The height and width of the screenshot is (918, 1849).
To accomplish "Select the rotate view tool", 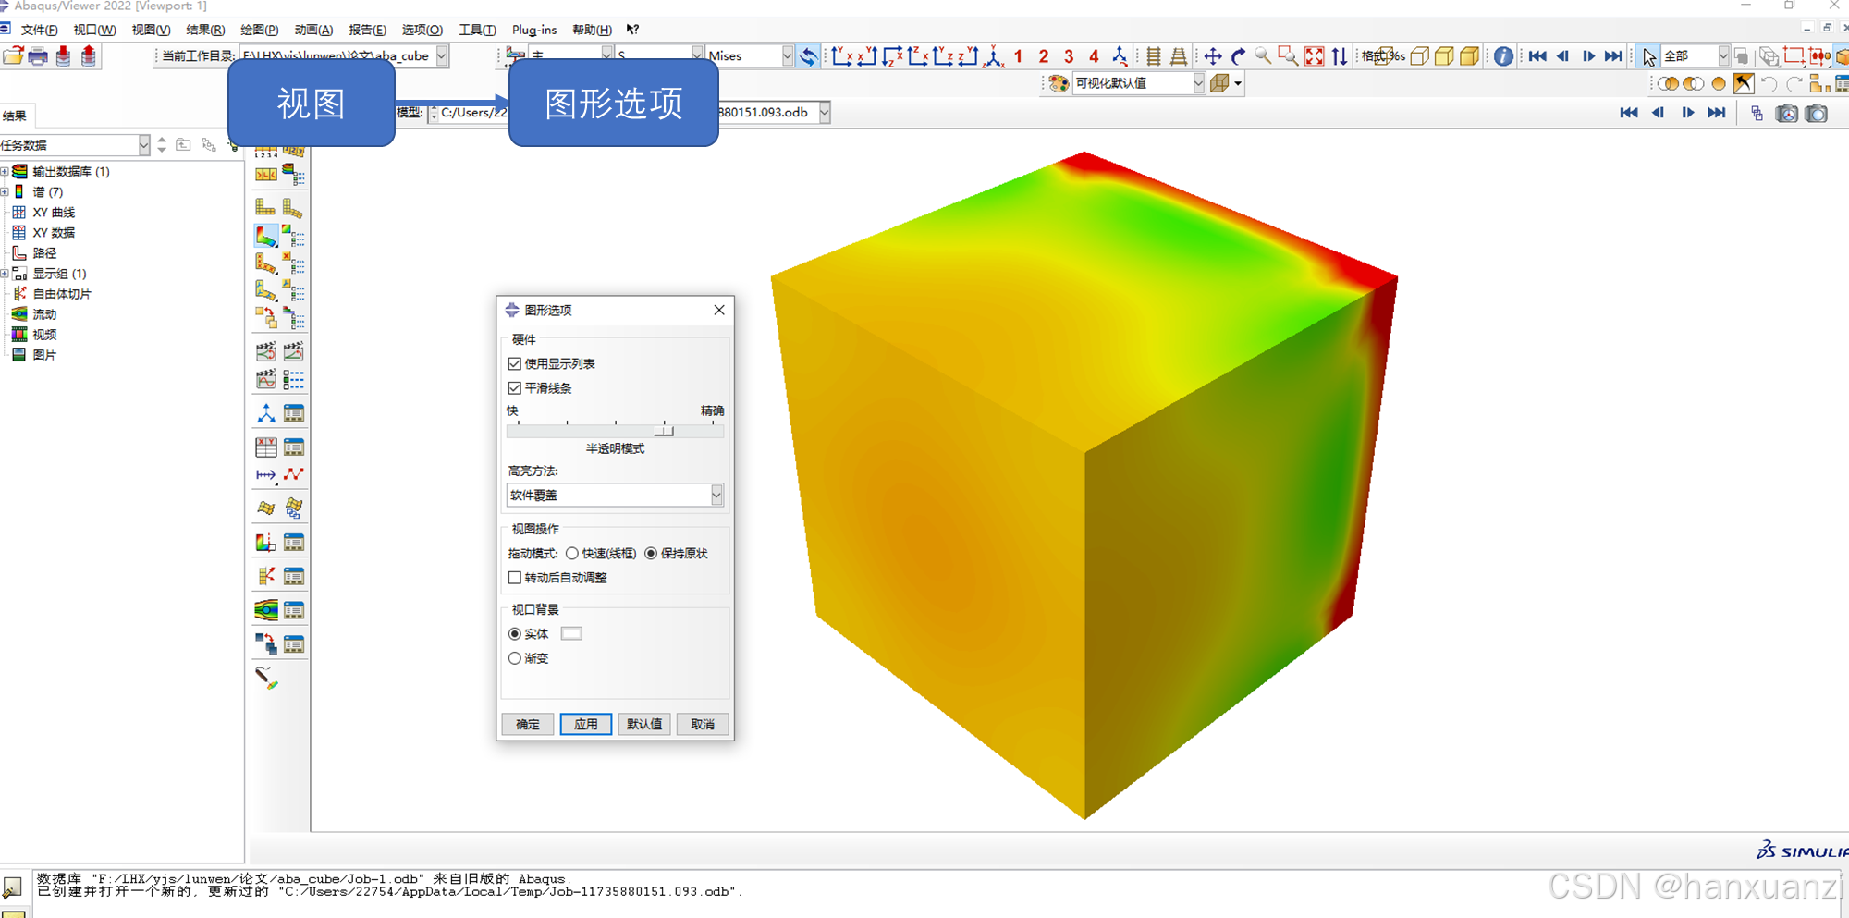I will (x=1238, y=56).
